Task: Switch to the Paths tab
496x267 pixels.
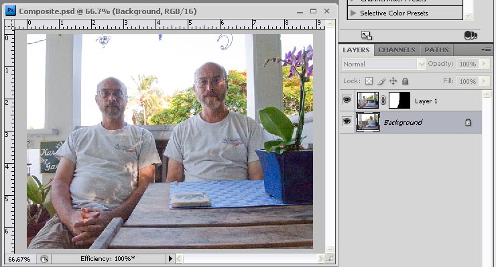Action: [x=436, y=50]
